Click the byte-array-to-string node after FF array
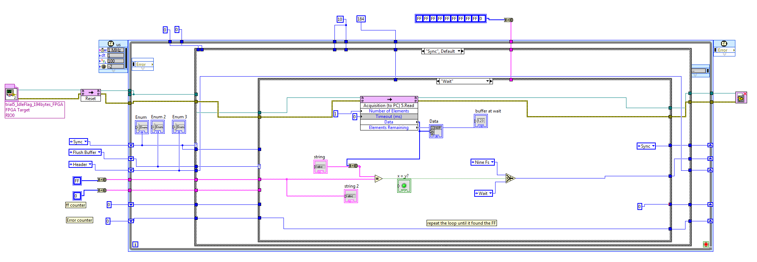Image resolution: width=757 pixels, height=262 pixels. 508,20
